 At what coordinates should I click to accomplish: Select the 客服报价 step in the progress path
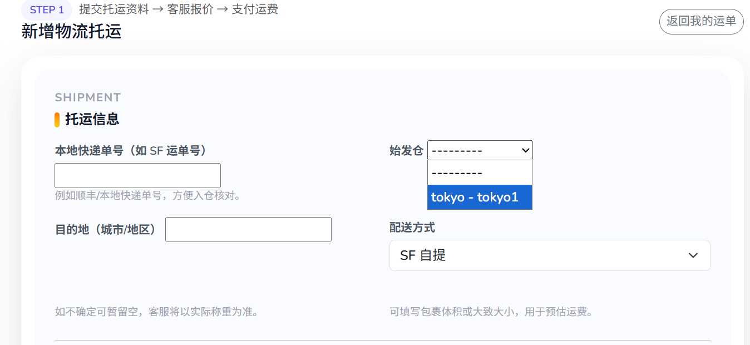186,9
